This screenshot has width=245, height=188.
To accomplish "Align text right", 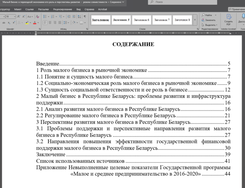I will [55, 23].
